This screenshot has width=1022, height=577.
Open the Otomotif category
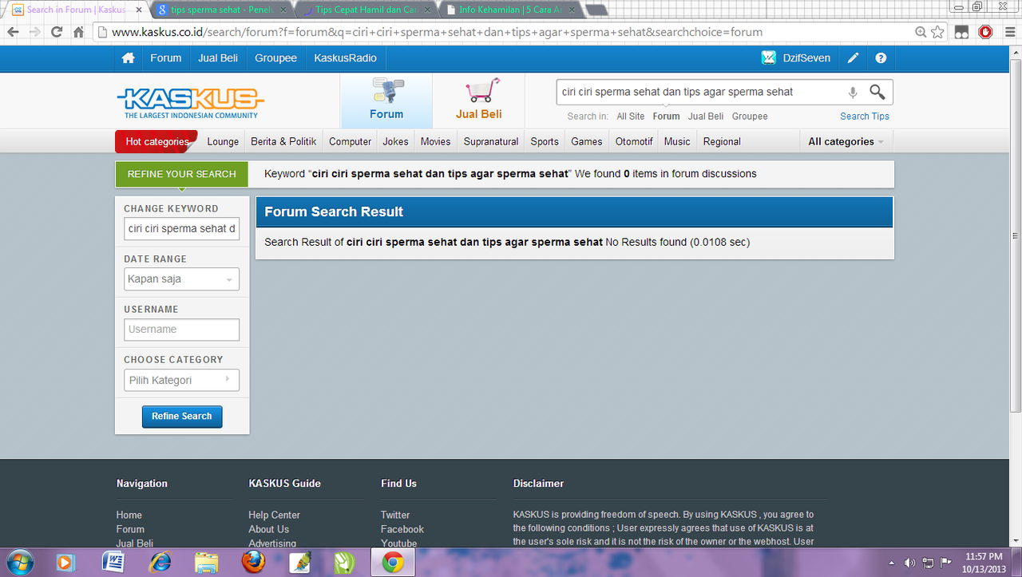[634, 141]
